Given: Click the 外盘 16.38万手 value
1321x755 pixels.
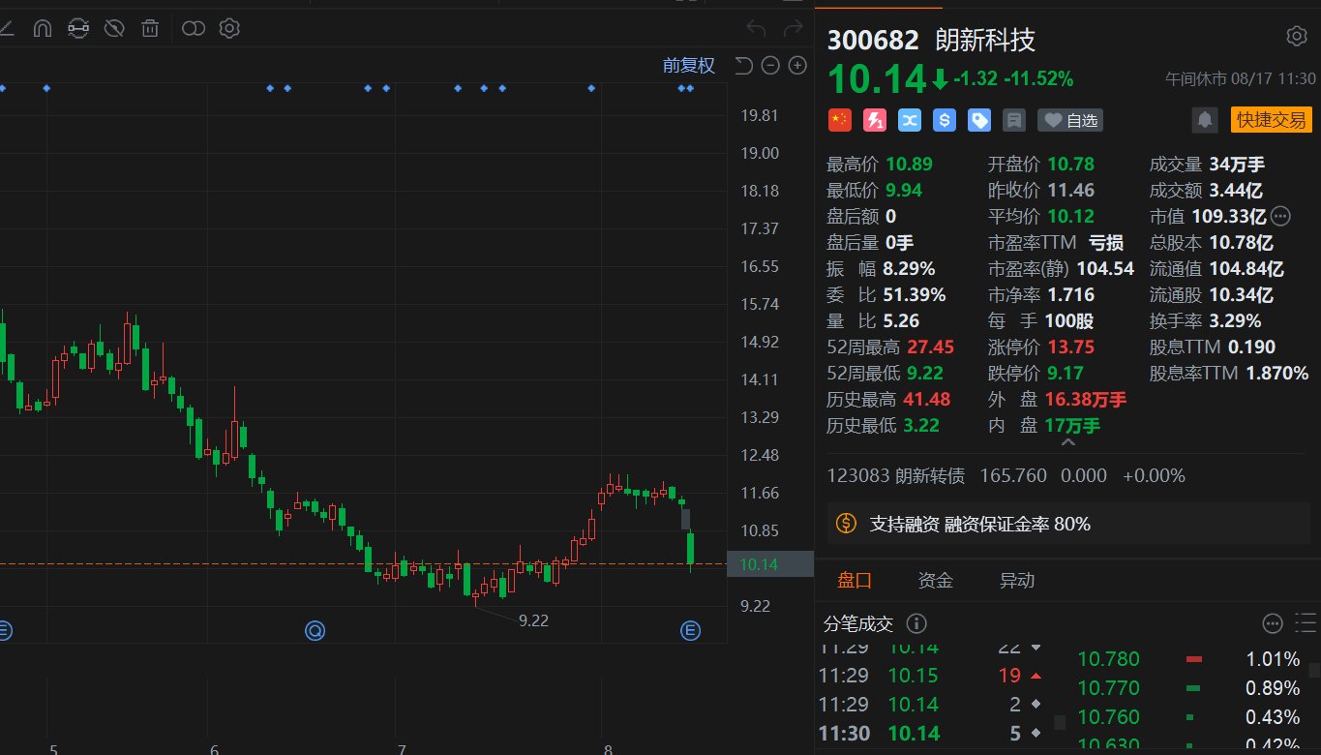Looking at the screenshot, I should tap(1086, 399).
